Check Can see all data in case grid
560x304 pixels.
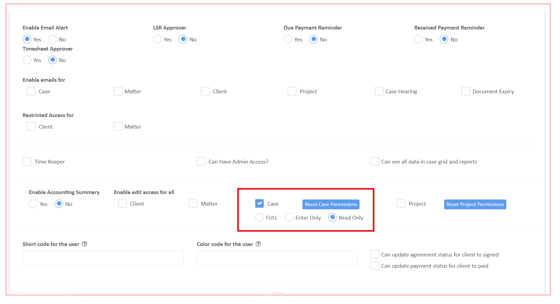tap(375, 161)
